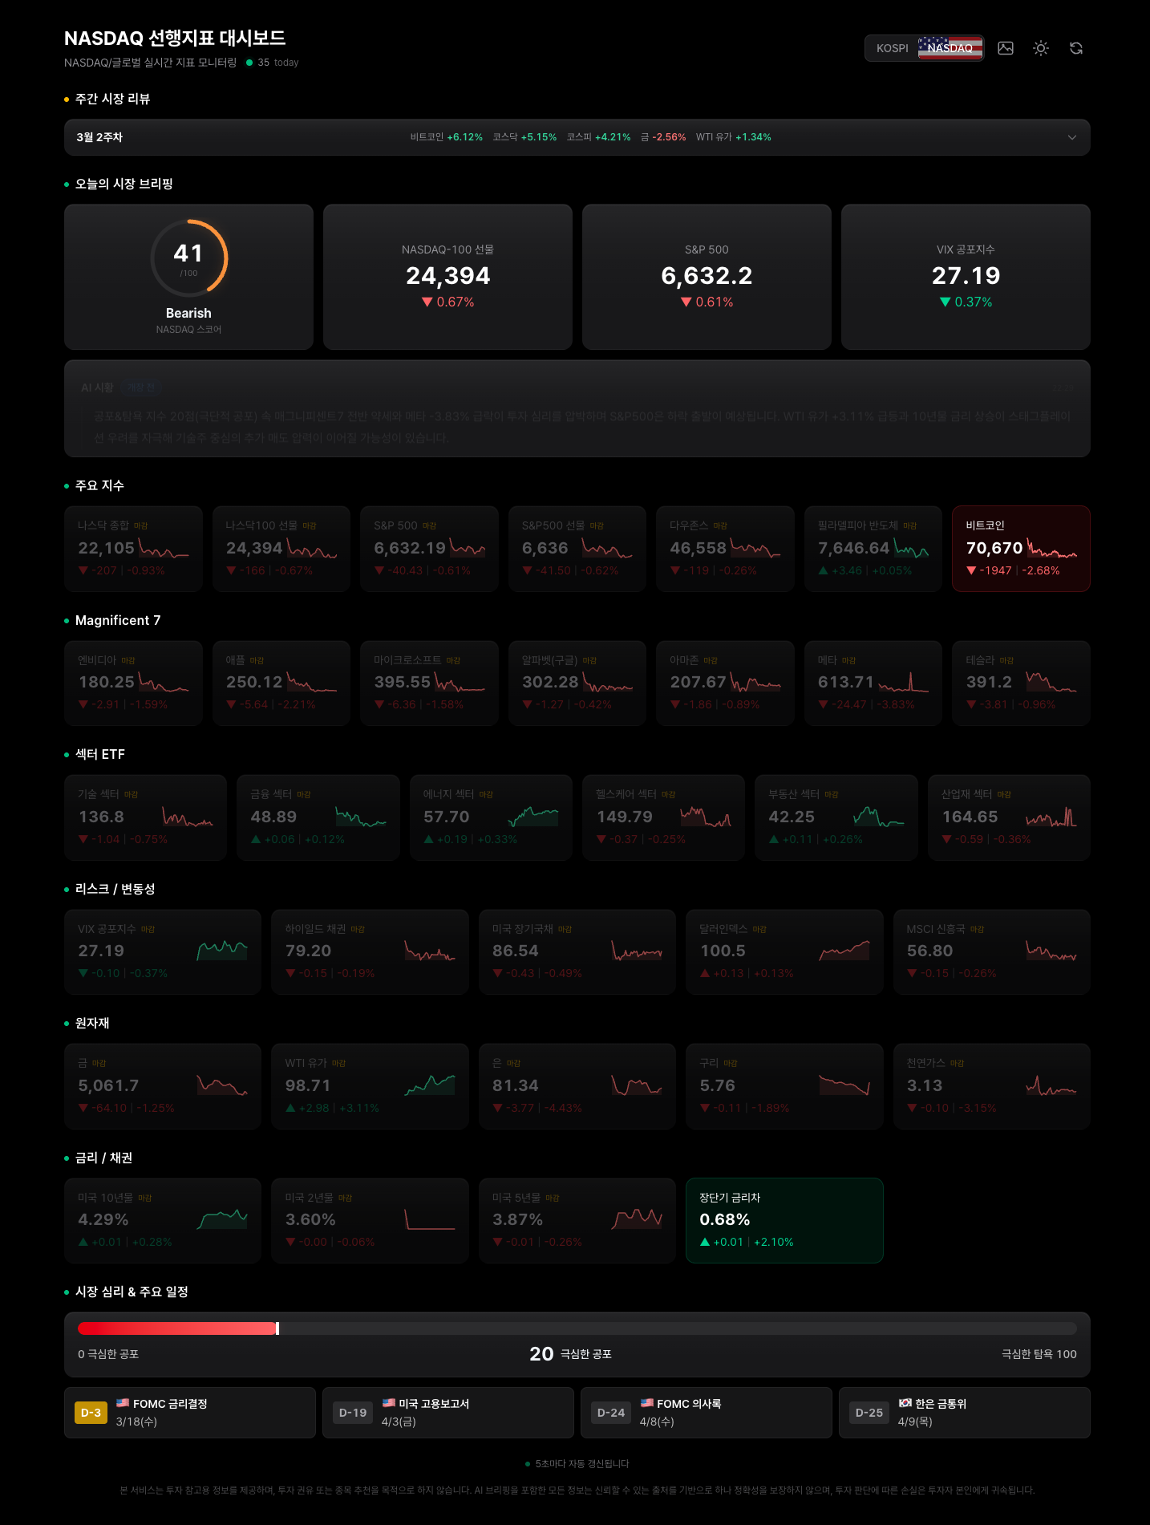Screen dimensions: 1150x1525
Task: Open the 장단기 금리차 card
Action: tap(784, 1220)
